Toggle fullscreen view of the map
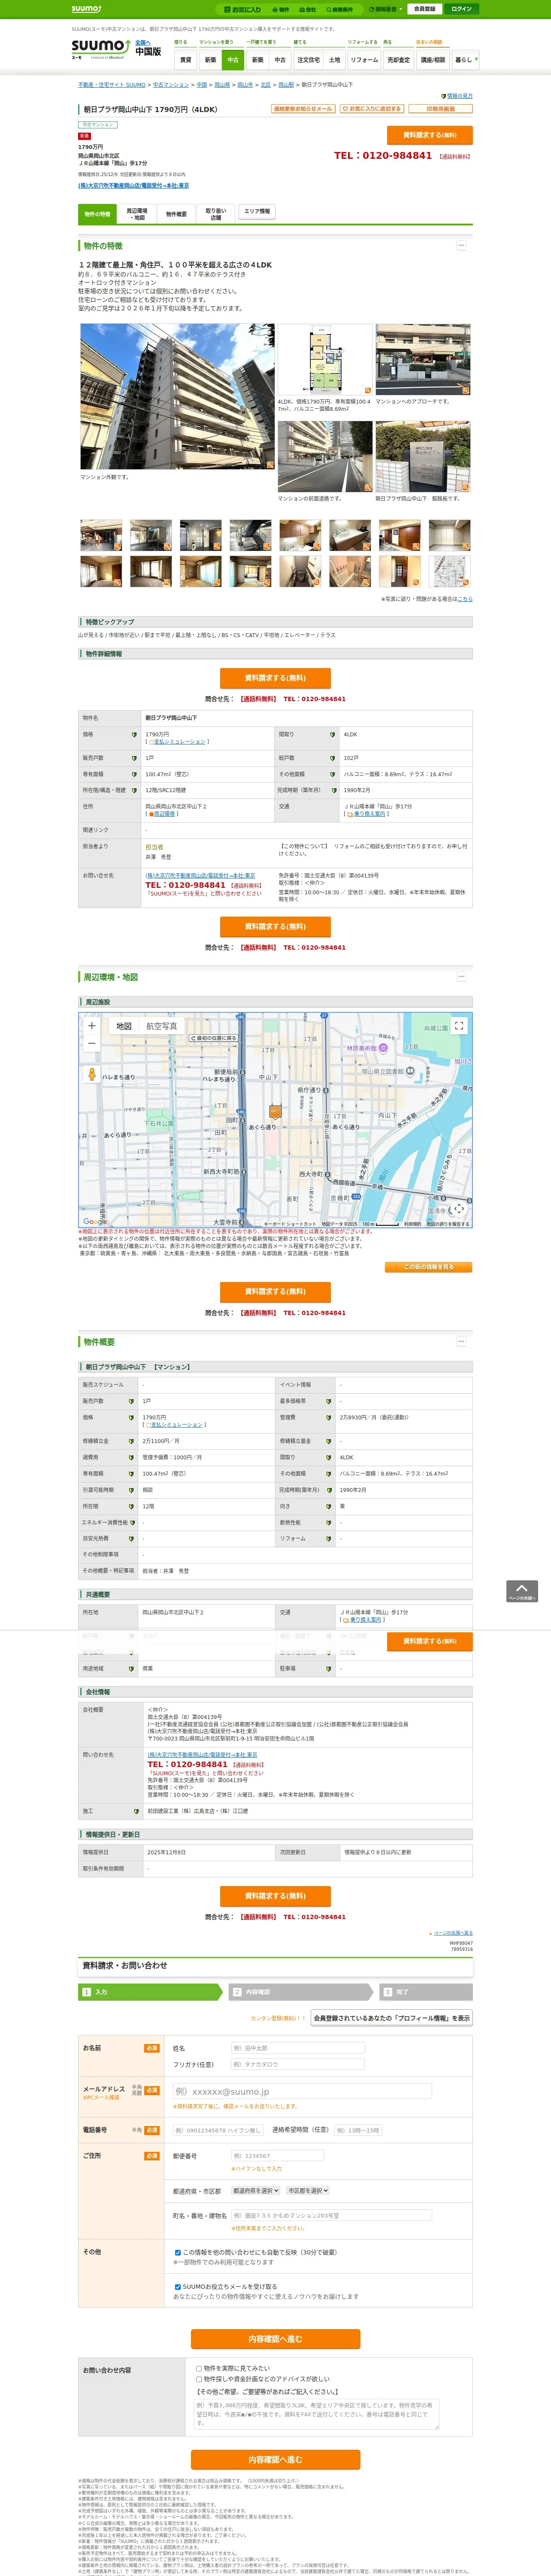Viewport: 551px width, 2576px height. click(459, 1026)
